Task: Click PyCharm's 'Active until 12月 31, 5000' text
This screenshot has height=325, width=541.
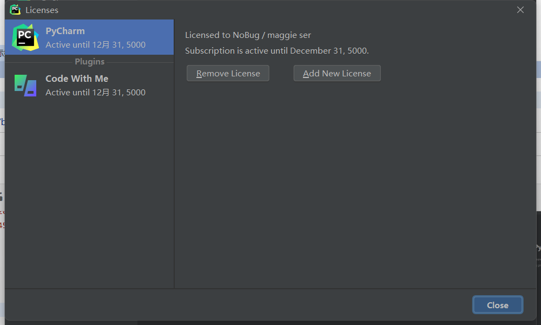Action: point(96,45)
